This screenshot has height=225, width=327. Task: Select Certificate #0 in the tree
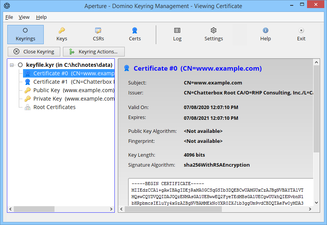69,73
